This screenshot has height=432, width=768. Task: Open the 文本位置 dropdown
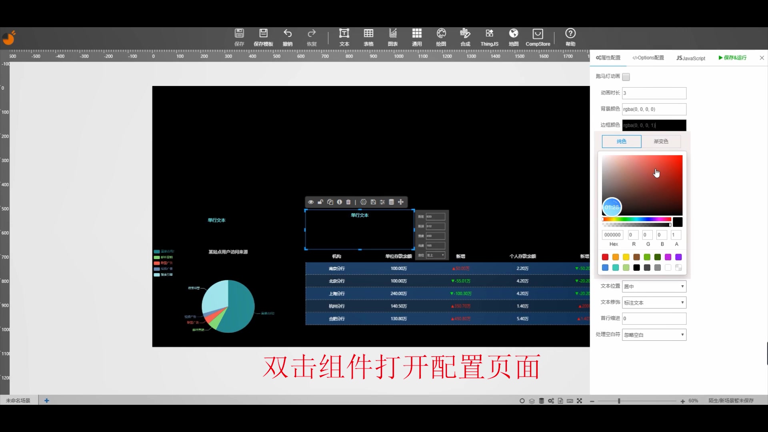[x=654, y=286]
